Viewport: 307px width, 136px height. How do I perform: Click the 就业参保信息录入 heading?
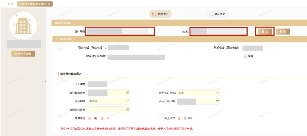[x=71, y=74]
